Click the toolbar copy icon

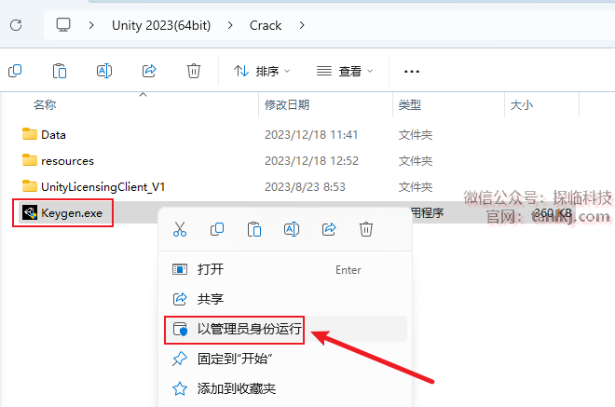[15, 71]
